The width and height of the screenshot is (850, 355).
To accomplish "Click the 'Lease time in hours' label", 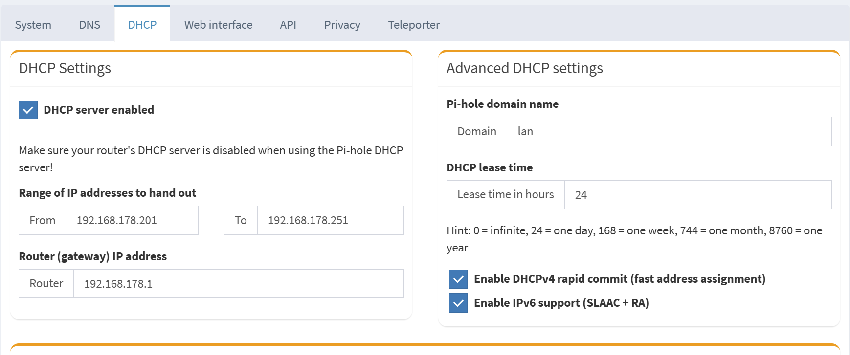I will pos(505,195).
